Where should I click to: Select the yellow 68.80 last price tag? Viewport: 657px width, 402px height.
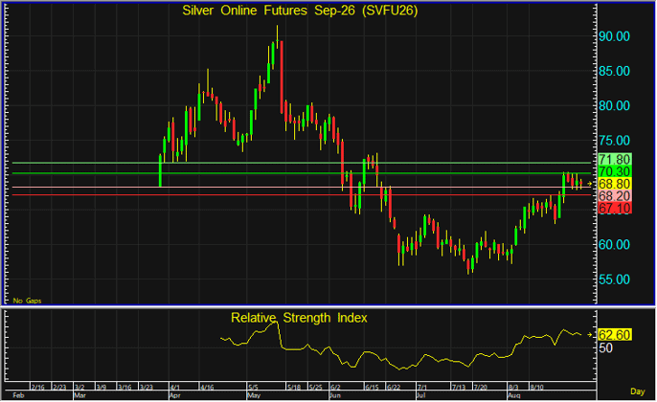614,184
